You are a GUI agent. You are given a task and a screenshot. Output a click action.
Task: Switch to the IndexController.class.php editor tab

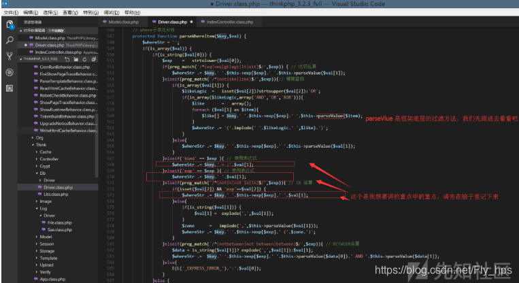point(230,22)
